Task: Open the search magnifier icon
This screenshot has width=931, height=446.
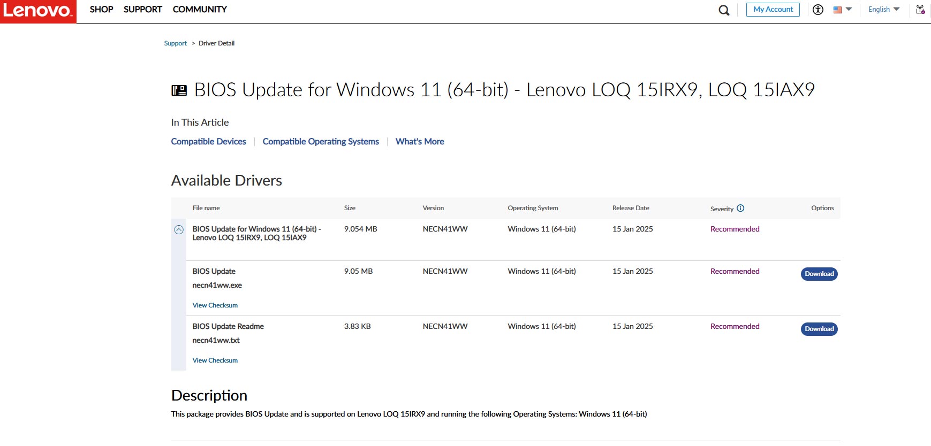Action: click(724, 10)
